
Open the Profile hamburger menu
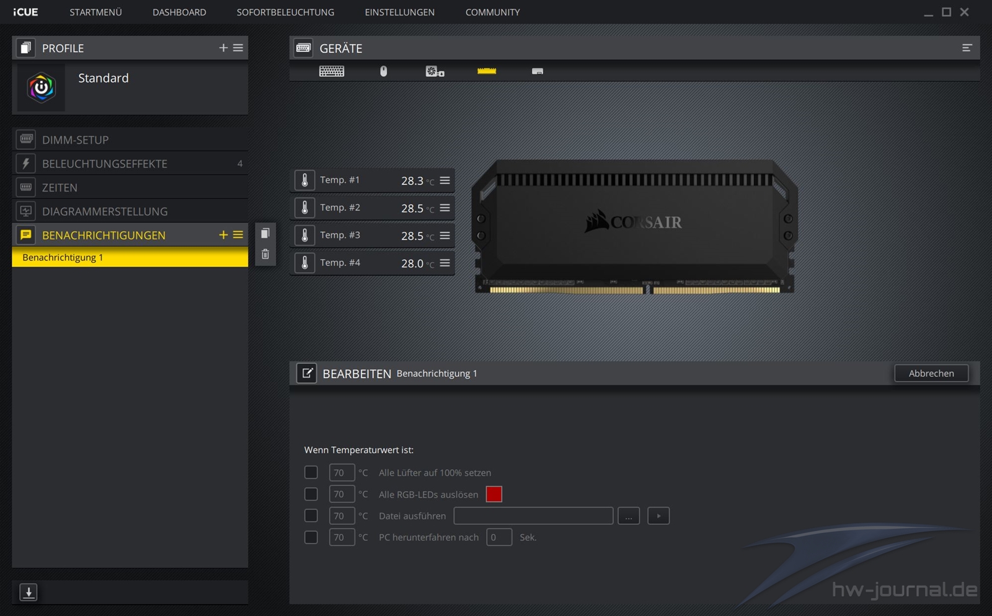(x=238, y=48)
